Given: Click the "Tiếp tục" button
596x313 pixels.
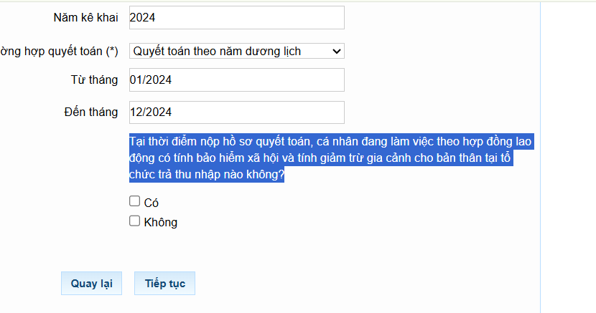Looking at the screenshot, I should pyautogui.click(x=164, y=283).
